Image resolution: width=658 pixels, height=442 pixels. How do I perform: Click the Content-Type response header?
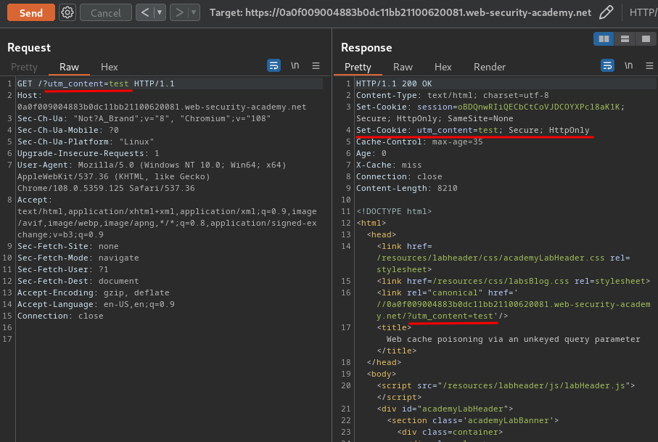[x=453, y=95]
